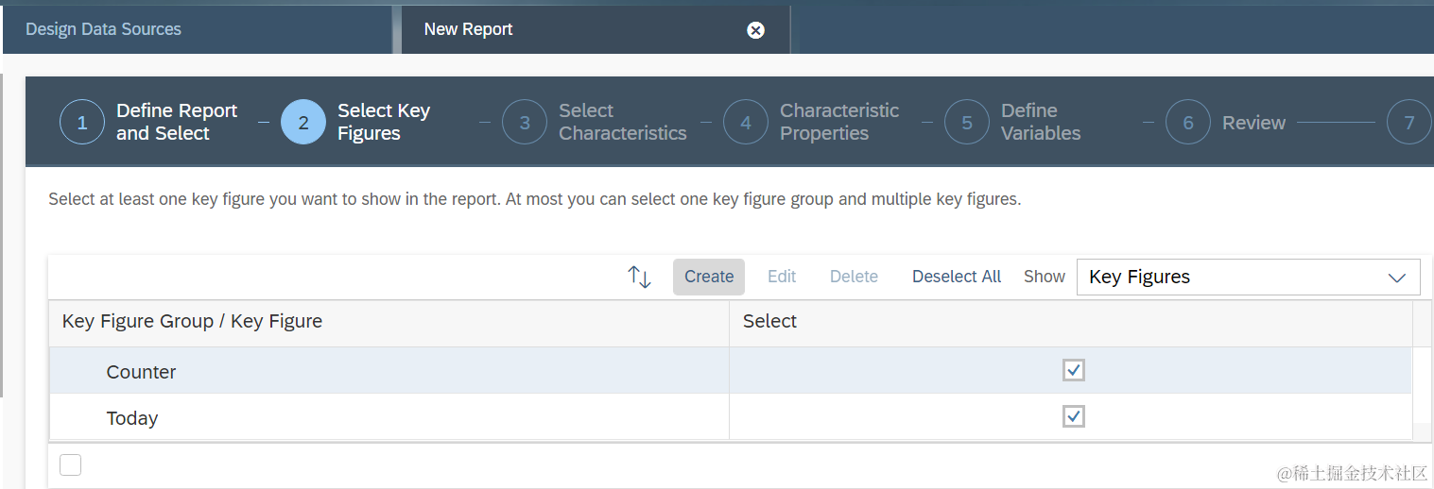Screen dimensions: 1434x489
Task: Click the Select column header
Action: (769, 321)
